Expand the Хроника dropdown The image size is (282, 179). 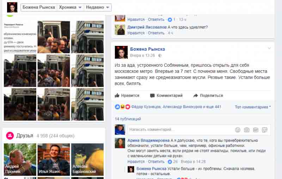[x=70, y=7]
